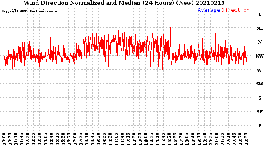
Task: Click the 07:35 time axis label
Action: 81,139
